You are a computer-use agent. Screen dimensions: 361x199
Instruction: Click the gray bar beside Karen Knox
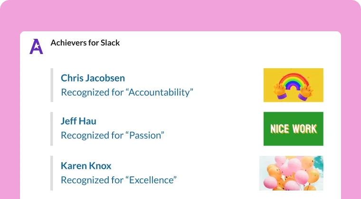click(x=52, y=172)
